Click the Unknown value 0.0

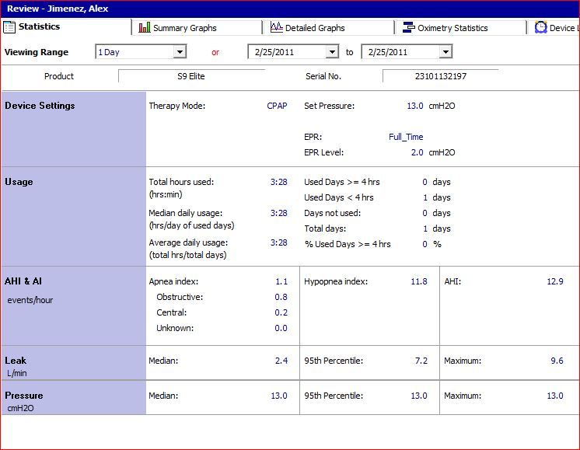(x=281, y=328)
